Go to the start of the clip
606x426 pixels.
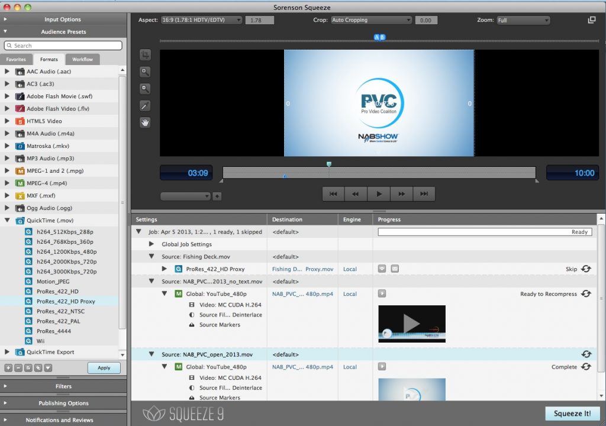pyautogui.click(x=334, y=194)
